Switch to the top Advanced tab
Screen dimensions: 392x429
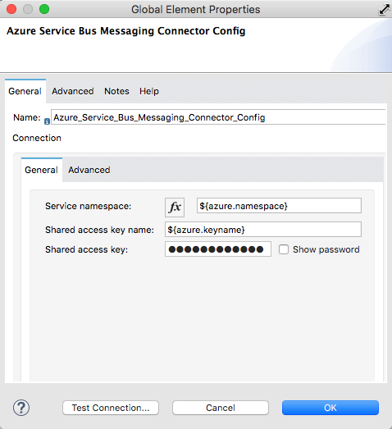click(73, 91)
